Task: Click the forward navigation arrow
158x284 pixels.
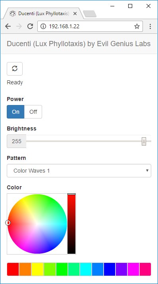Action: point(19,26)
